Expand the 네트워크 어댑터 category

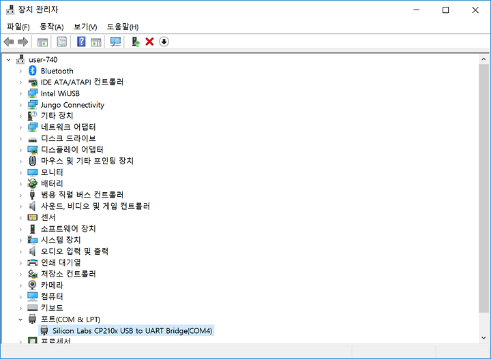[20, 127]
